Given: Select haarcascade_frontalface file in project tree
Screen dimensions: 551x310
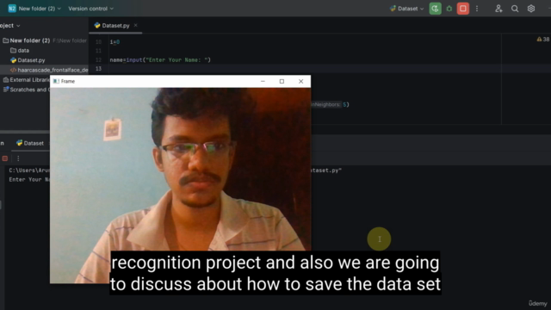Looking at the screenshot, I should pos(53,70).
